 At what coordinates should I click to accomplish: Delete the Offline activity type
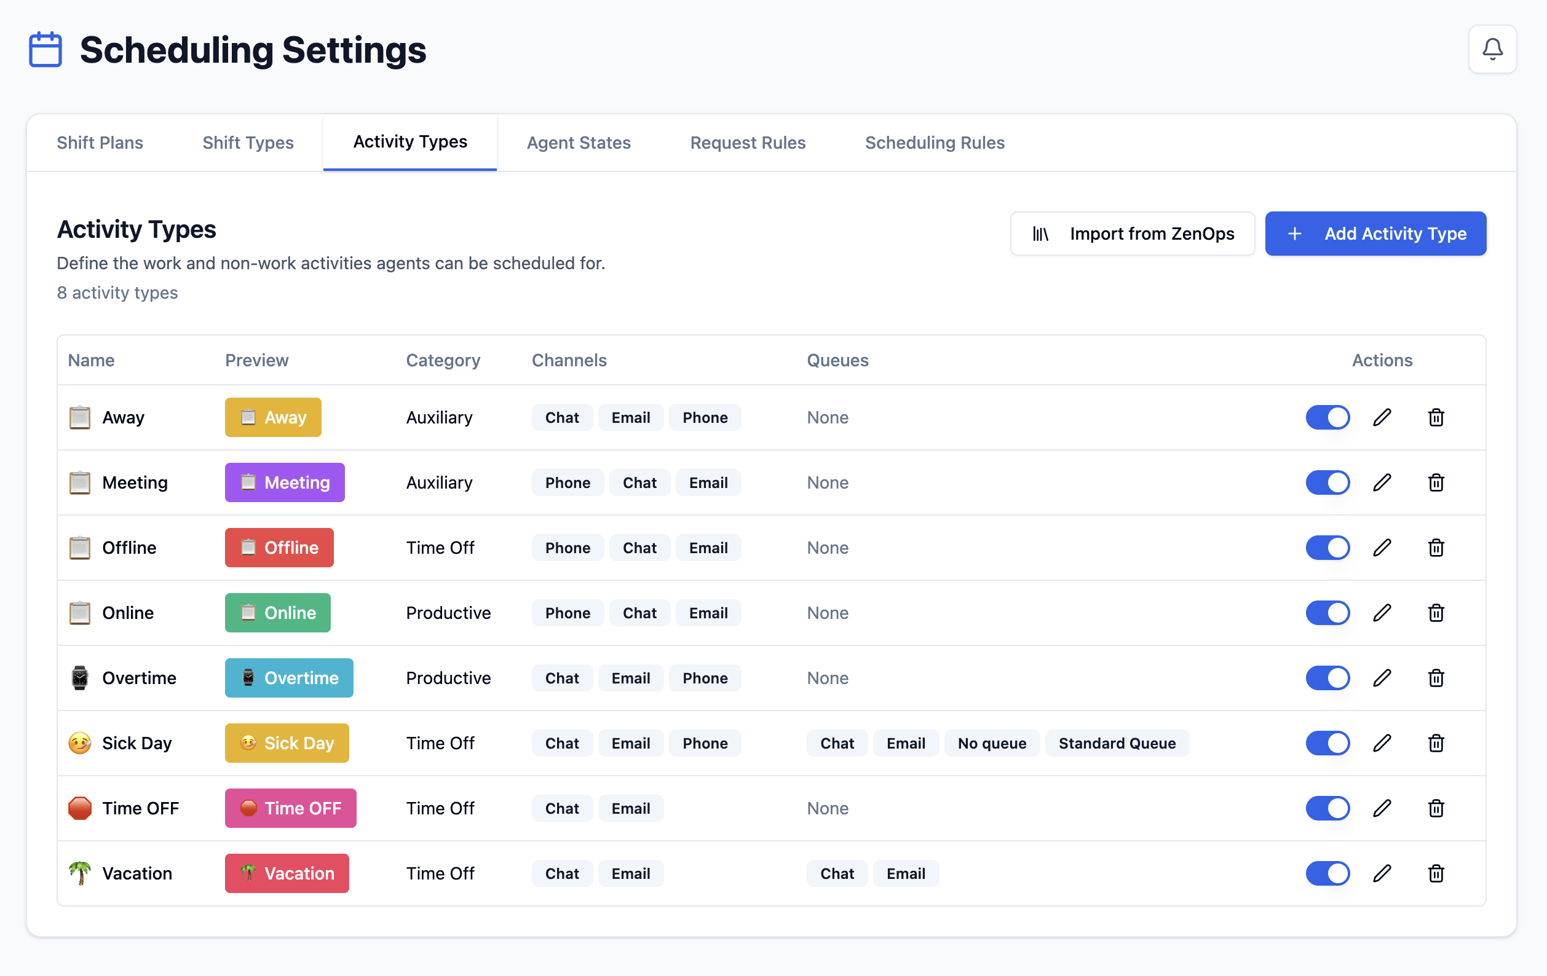click(1436, 548)
